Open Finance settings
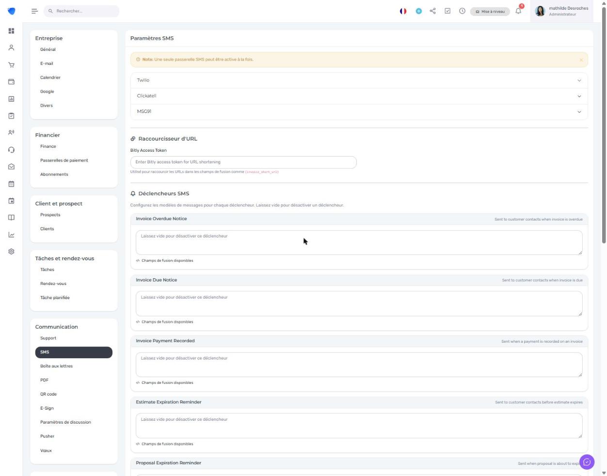This screenshot has width=607, height=476. click(48, 146)
